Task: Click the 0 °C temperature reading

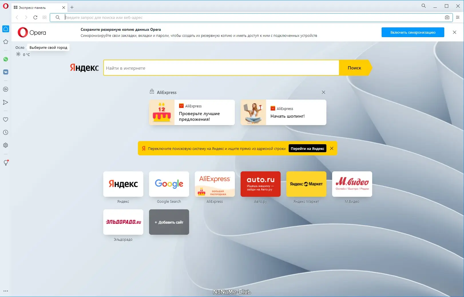Action: 26,55
